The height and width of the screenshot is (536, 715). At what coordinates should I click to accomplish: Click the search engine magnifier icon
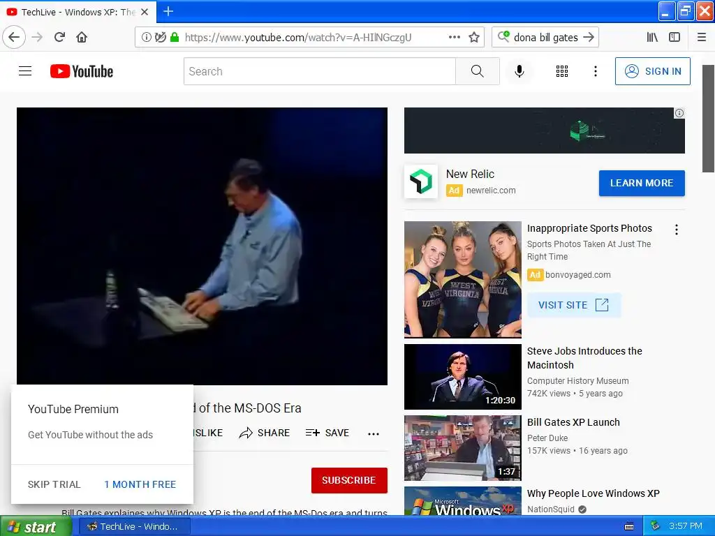[x=503, y=36]
